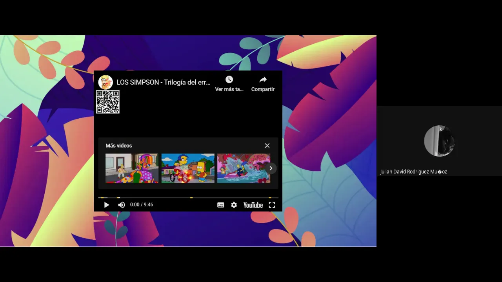The width and height of the screenshot is (502, 282).
Task: Enter fullscreen mode
Action: point(272,205)
